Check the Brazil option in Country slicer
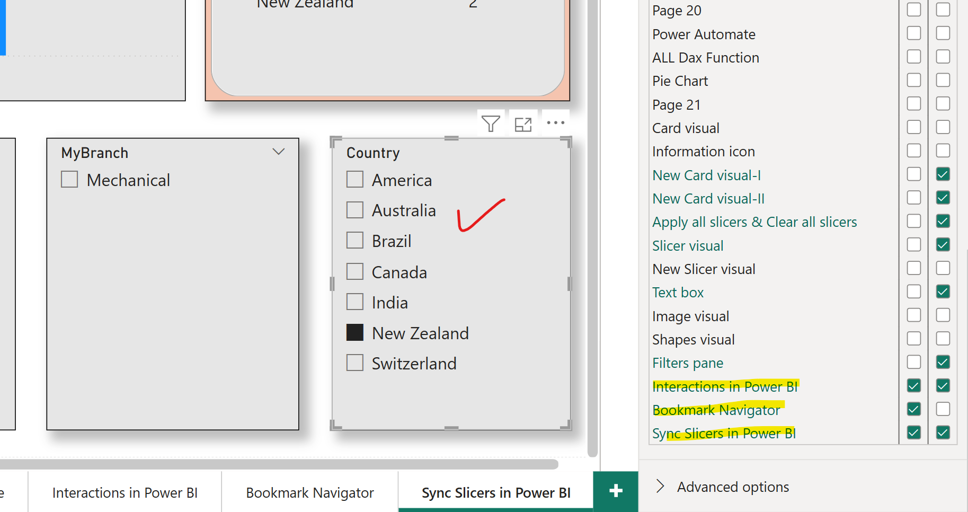 (354, 240)
